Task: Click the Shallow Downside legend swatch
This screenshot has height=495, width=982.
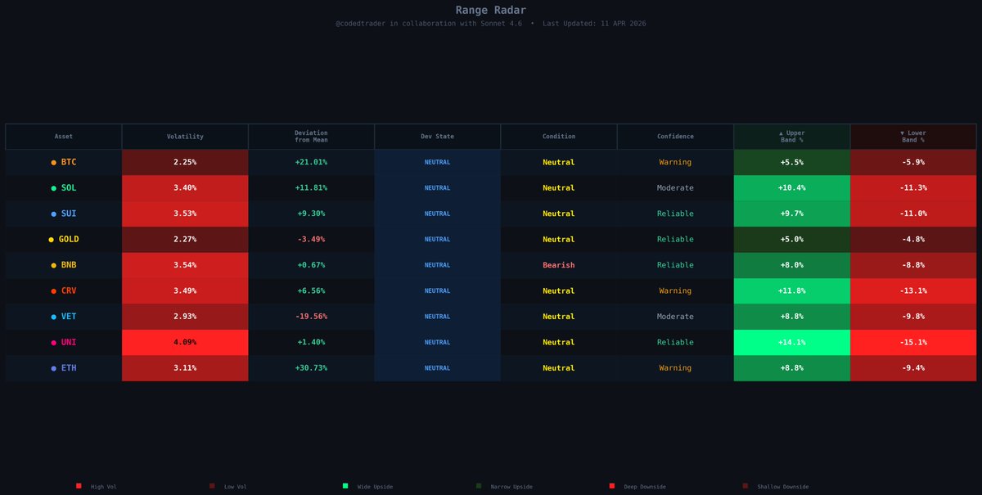Action: tap(746, 486)
